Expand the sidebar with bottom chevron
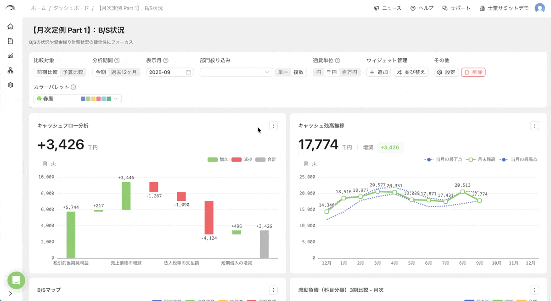The width and height of the screenshot is (551, 301). coord(10,294)
